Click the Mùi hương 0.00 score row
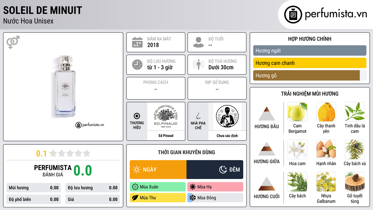 click(34, 188)
